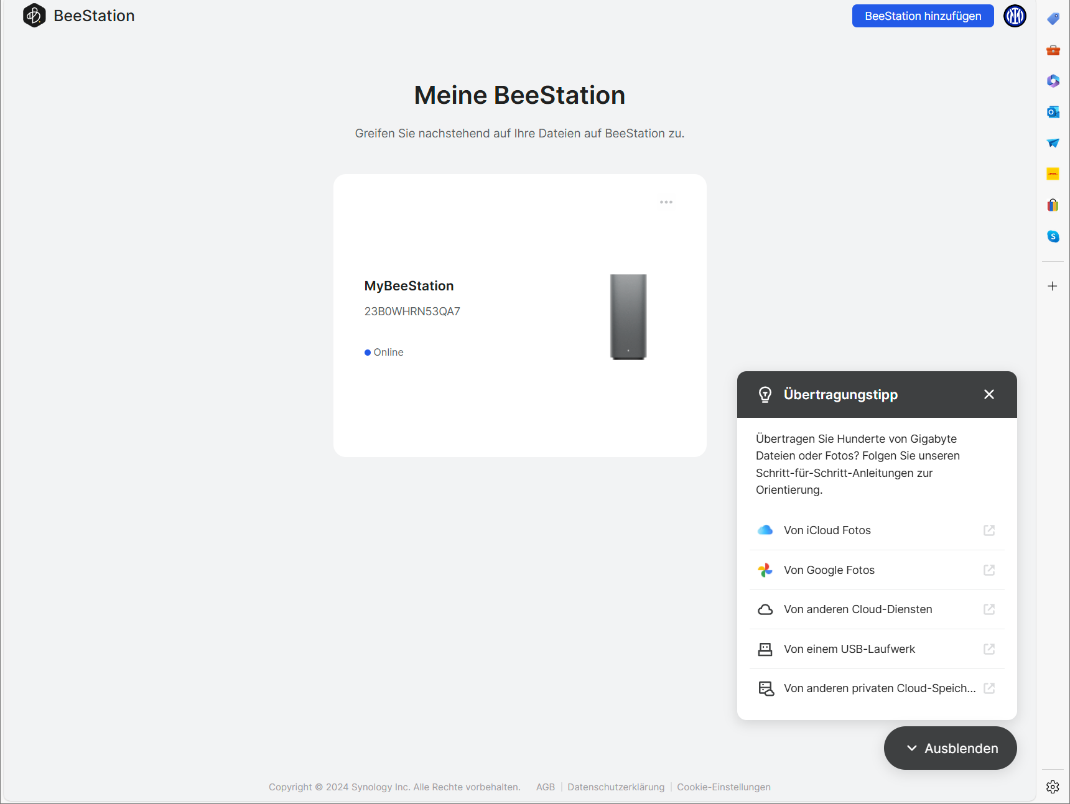Screen dimensions: 1070x804
Task: Click the Google Fotos pinwheel icon
Action: click(765, 570)
